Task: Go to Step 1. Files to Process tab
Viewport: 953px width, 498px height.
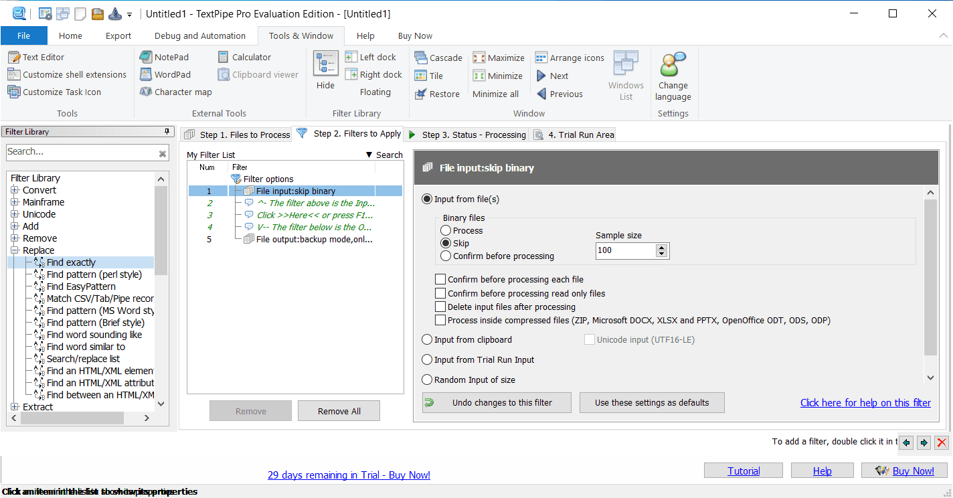Action: coord(236,135)
